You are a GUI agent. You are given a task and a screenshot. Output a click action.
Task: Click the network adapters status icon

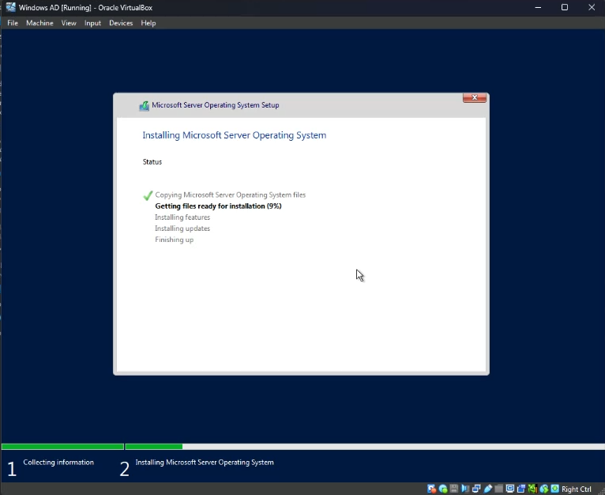coord(476,489)
